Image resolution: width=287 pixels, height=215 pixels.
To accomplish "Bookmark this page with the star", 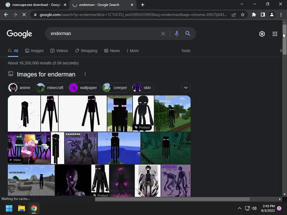I will [x=243, y=15].
